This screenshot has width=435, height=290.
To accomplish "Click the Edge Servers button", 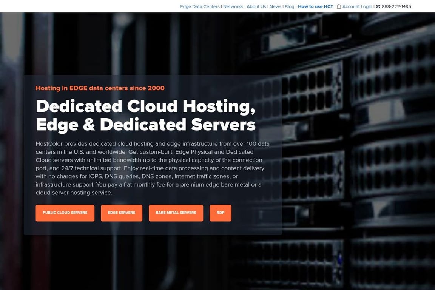I will click(122, 213).
